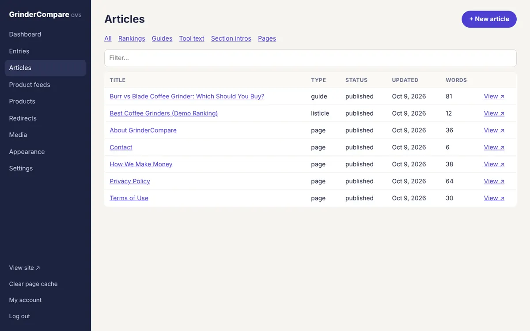Open Privacy Policy article

click(x=130, y=181)
